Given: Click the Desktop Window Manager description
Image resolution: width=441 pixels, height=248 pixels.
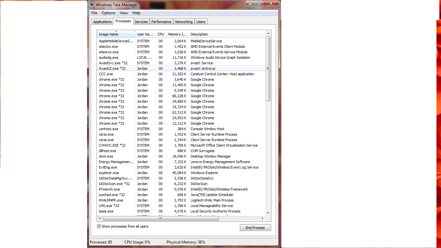Looking at the screenshot, I should [211, 156].
